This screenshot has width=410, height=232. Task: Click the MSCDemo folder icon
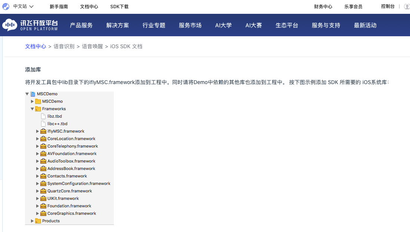(x=38, y=101)
